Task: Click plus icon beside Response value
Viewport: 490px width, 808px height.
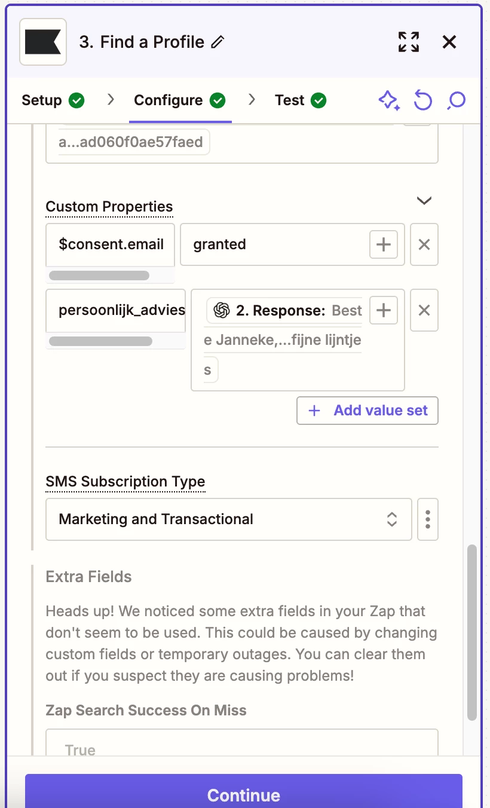Action: pos(384,310)
